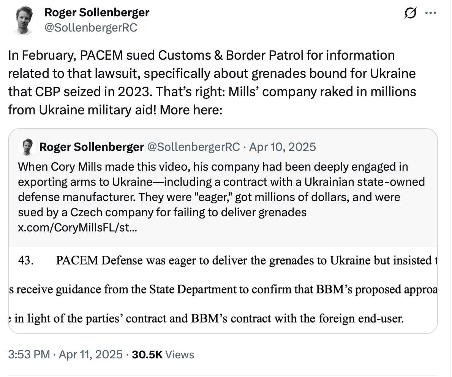Click the 3:53 PM timestamp
Image resolution: width=452 pixels, height=377 pixels.
[29, 355]
